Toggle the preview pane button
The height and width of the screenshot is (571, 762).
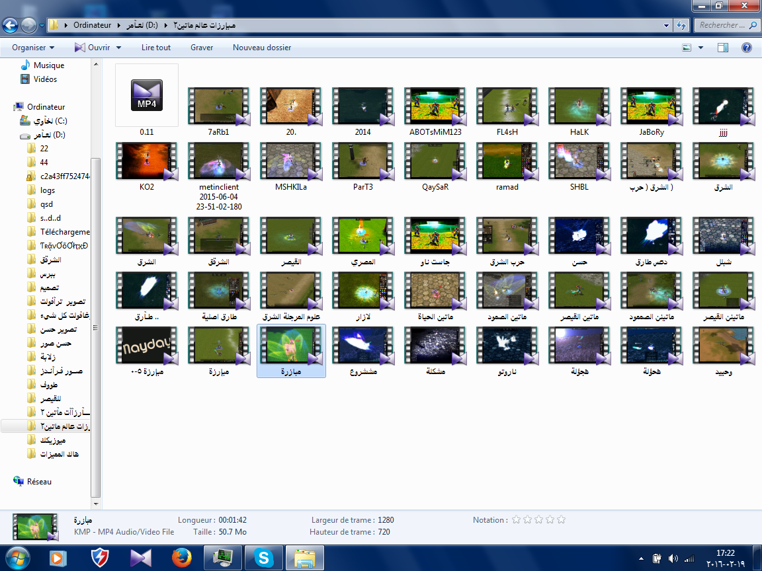tap(723, 48)
